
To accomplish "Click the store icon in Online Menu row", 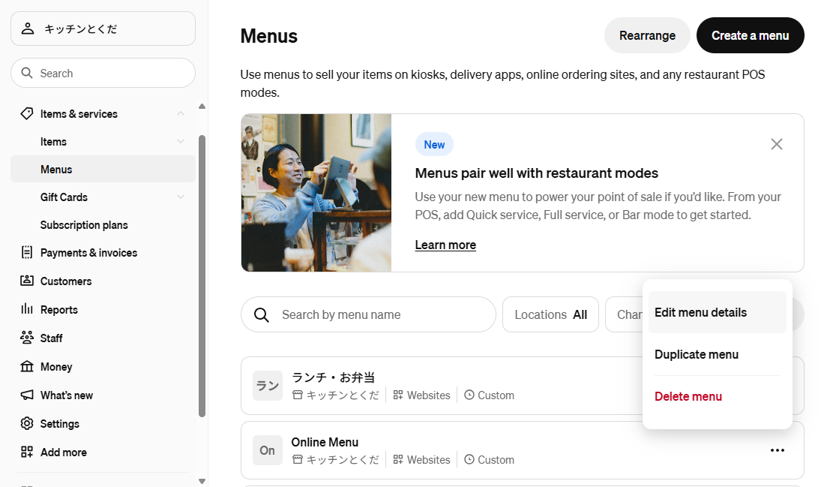I will (298, 460).
